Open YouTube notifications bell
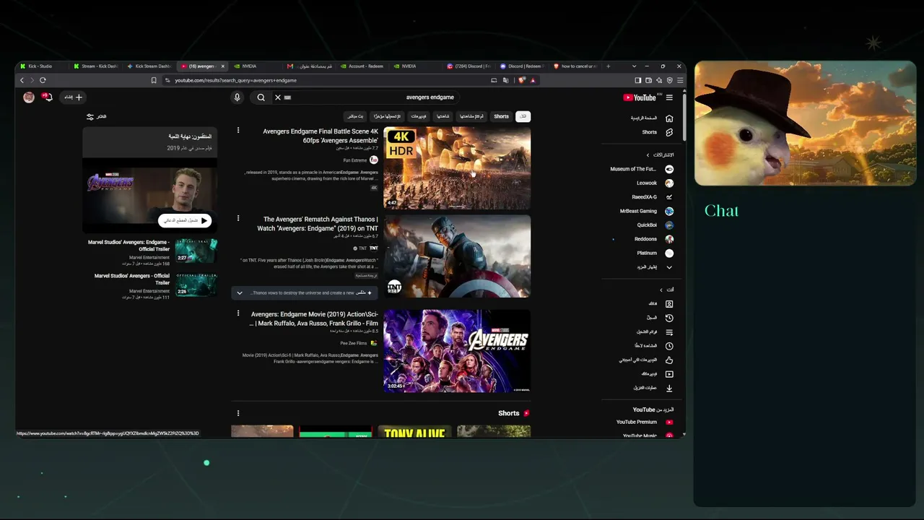Image resolution: width=924 pixels, height=520 pixels. point(48,97)
